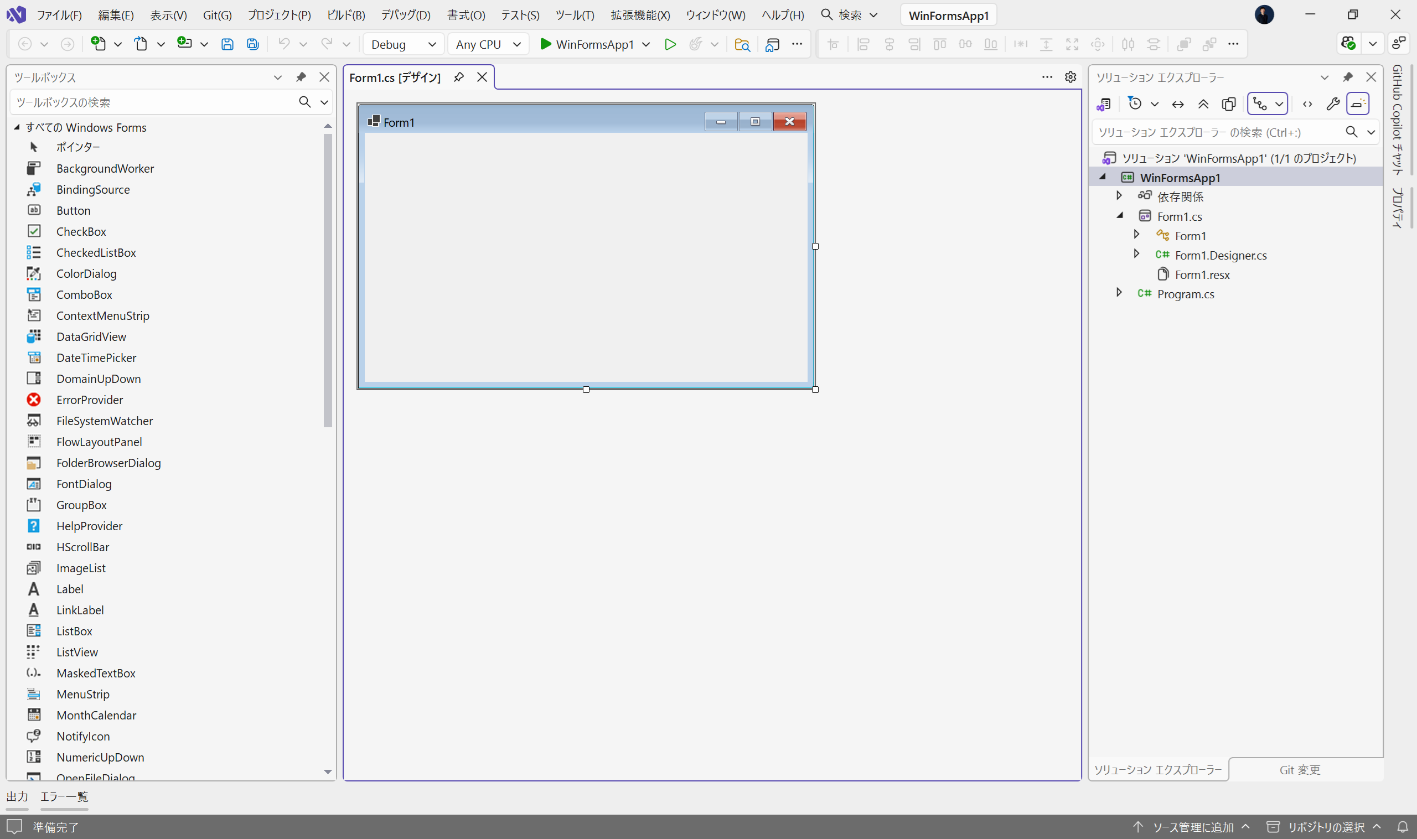Open the Build (ビルド) menu
This screenshot has height=839, width=1417.
pyautogui.click(x=346, y=15)
